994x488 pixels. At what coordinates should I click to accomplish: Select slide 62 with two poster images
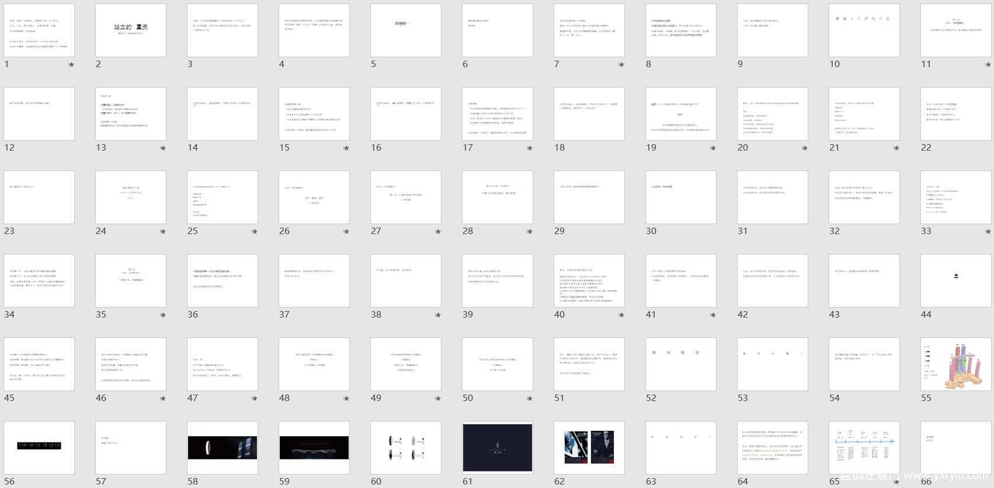click(589, 448)
